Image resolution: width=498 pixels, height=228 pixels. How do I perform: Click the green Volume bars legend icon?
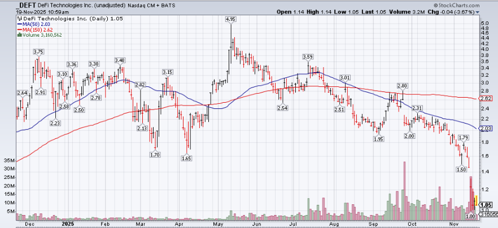[20, 34]
